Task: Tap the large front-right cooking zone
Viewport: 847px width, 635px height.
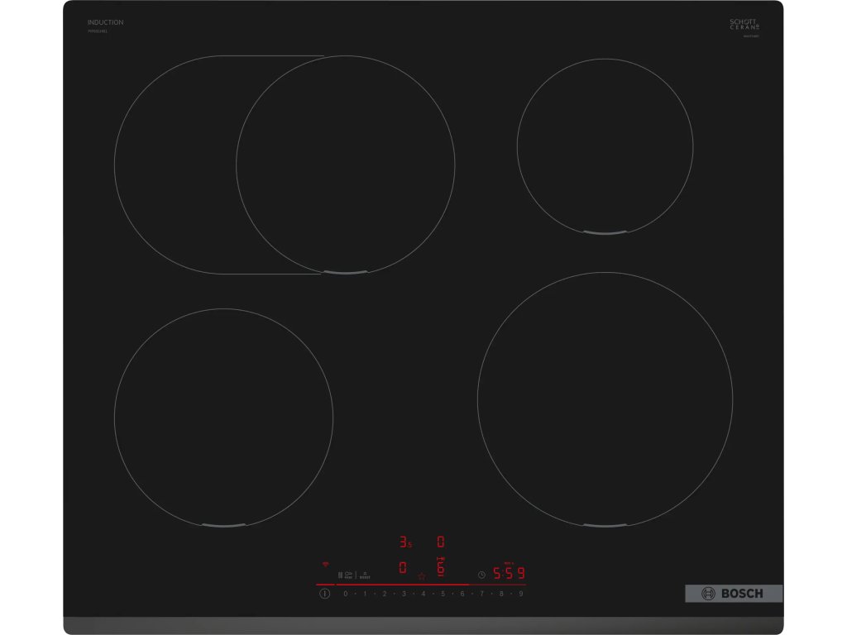Action: click(x=605, y=399)
